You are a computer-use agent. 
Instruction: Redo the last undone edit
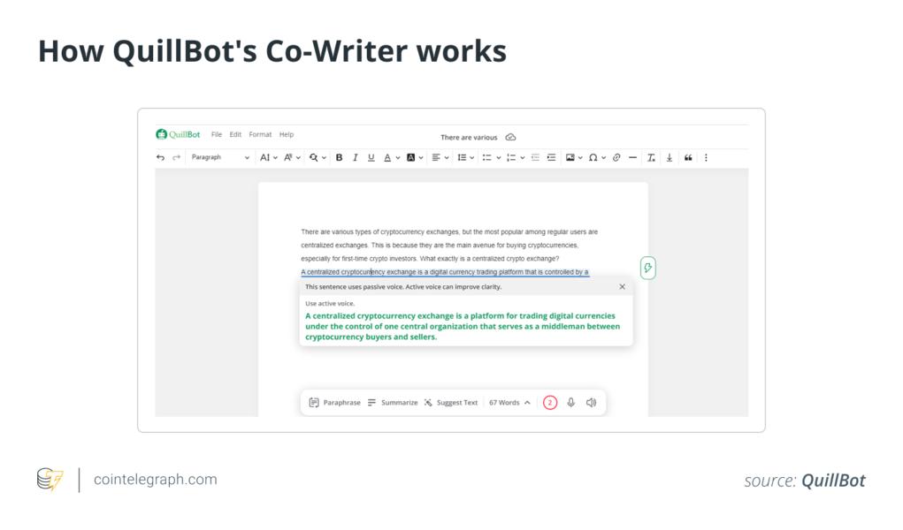click(x=176, y=158)
